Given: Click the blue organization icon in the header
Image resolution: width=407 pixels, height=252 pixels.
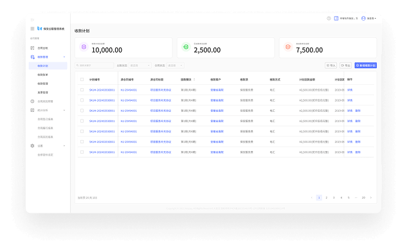Looking at the screenshot, I should coord(336,18).
